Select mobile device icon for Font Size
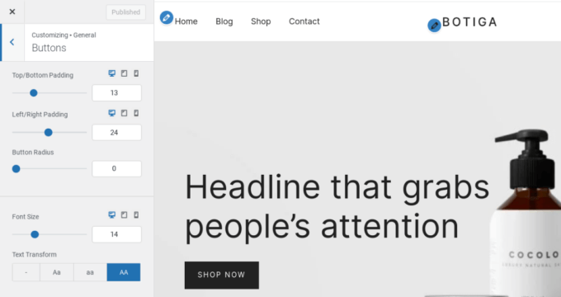Screen dimensions: 561x297 coord(136,214)
